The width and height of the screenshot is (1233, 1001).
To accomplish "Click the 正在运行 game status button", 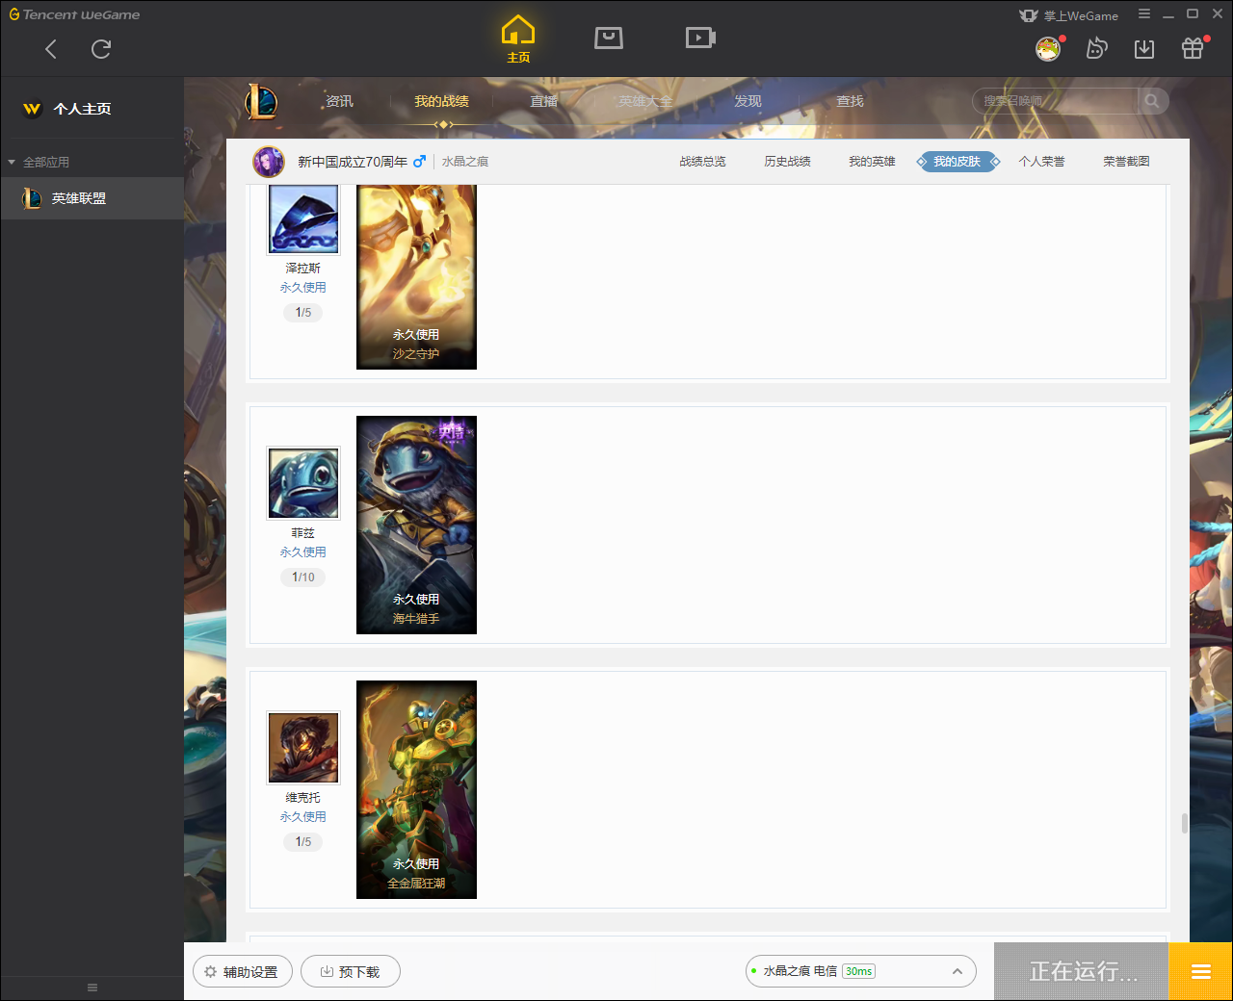I will [1082, 971].
